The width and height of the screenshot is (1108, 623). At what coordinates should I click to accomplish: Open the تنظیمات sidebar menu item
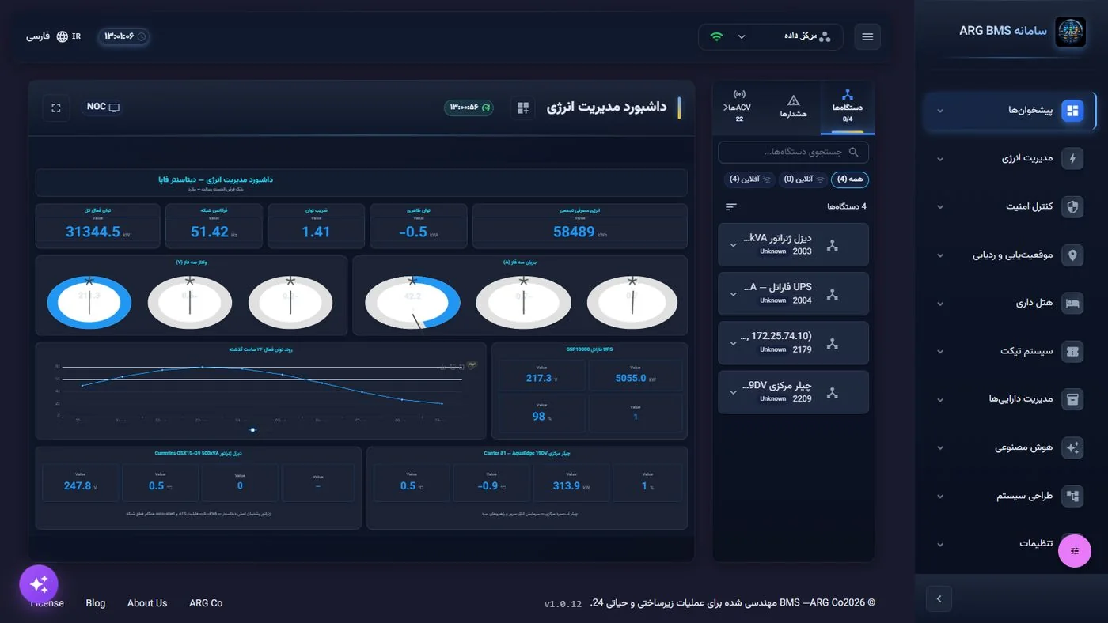(1011, 545)
